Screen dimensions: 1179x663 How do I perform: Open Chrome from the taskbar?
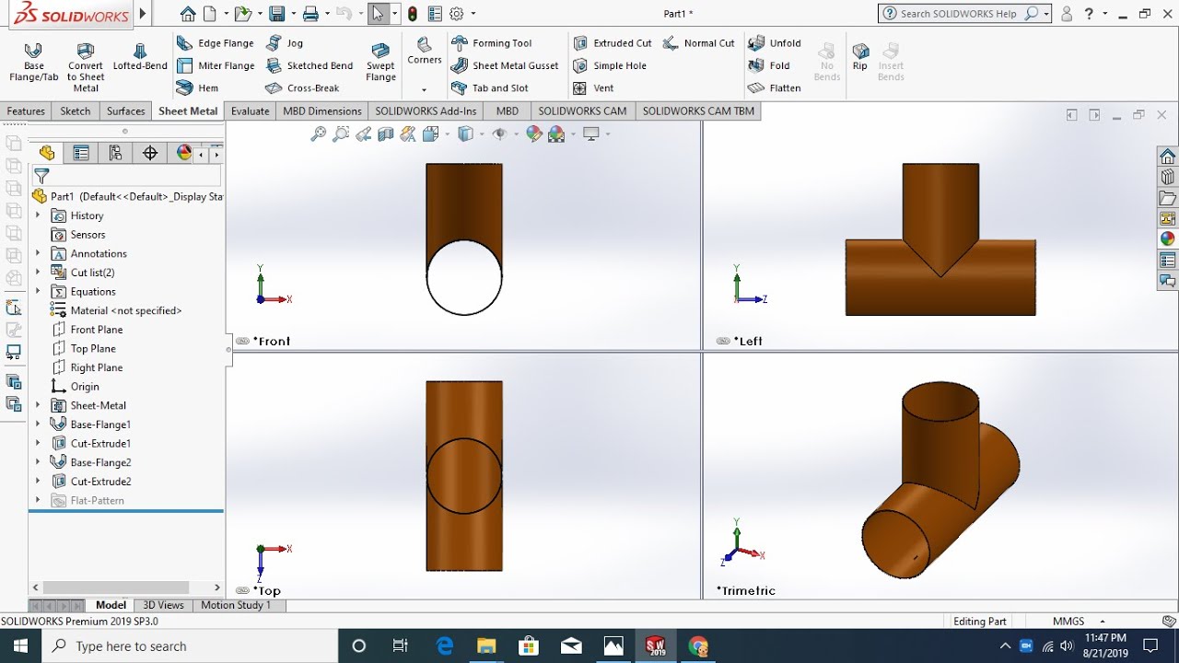point(698,646)
